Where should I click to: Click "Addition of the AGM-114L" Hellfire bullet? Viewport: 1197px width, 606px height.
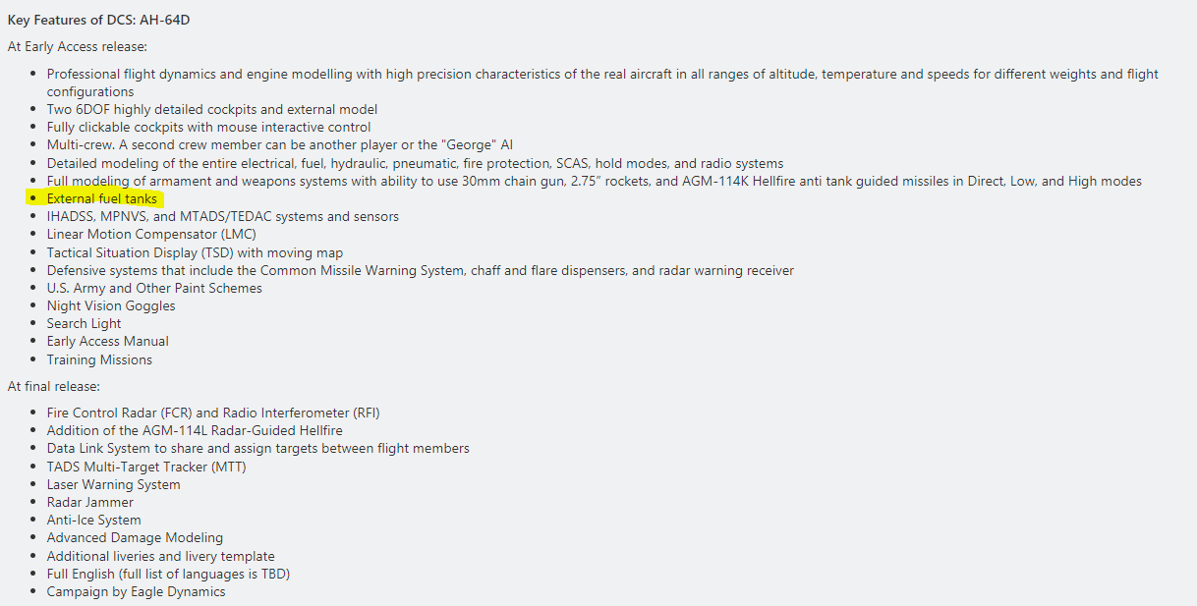pos(195,430)
